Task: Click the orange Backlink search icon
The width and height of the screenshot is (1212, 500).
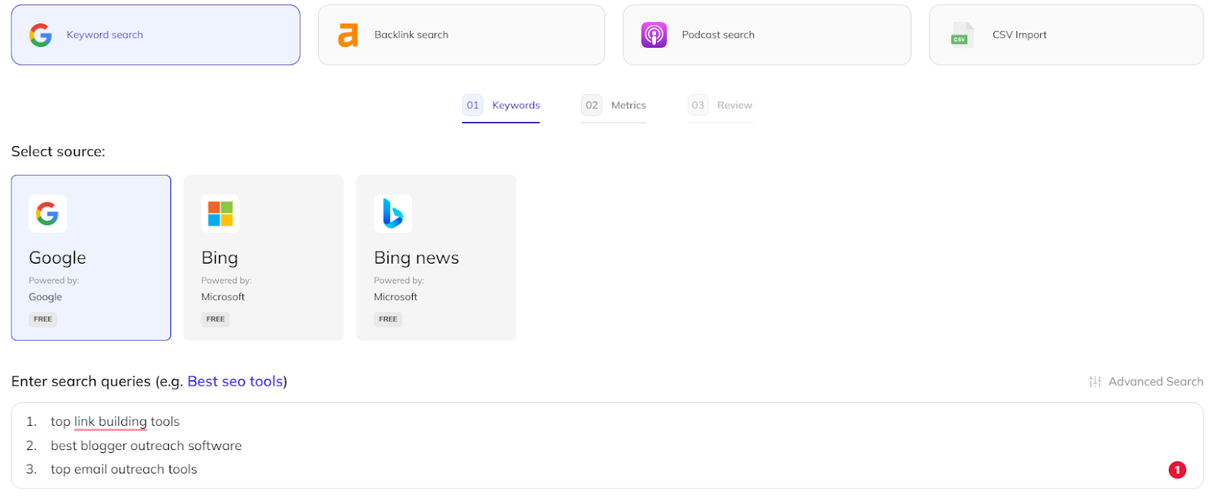Action: point(348,35)
